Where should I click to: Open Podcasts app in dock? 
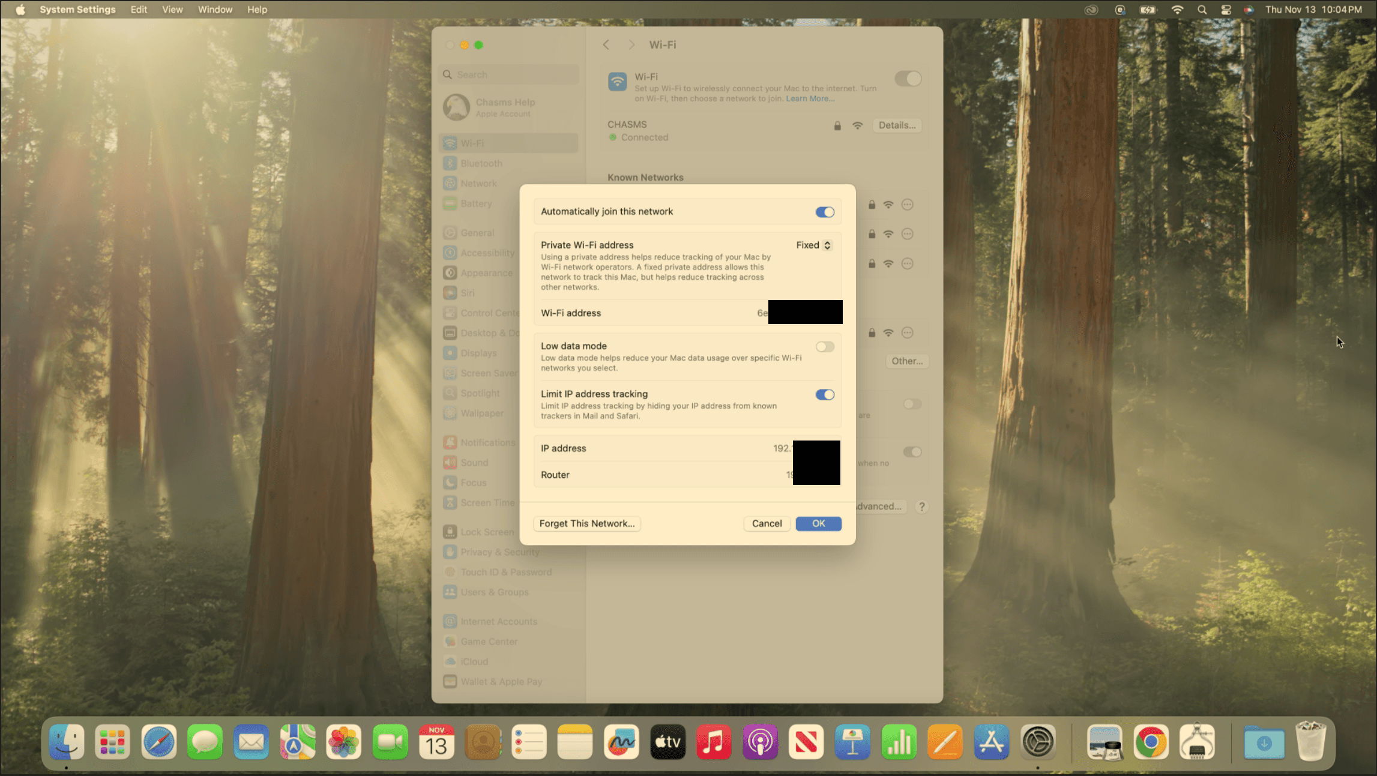point(760,742)
